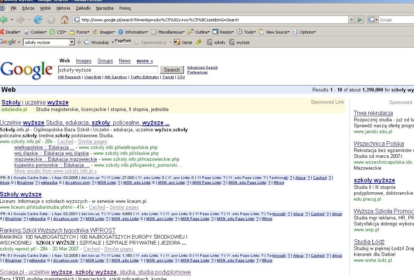
Task: Open the Wyszukaj options dropdown arrow
Action: pos(113,42)
